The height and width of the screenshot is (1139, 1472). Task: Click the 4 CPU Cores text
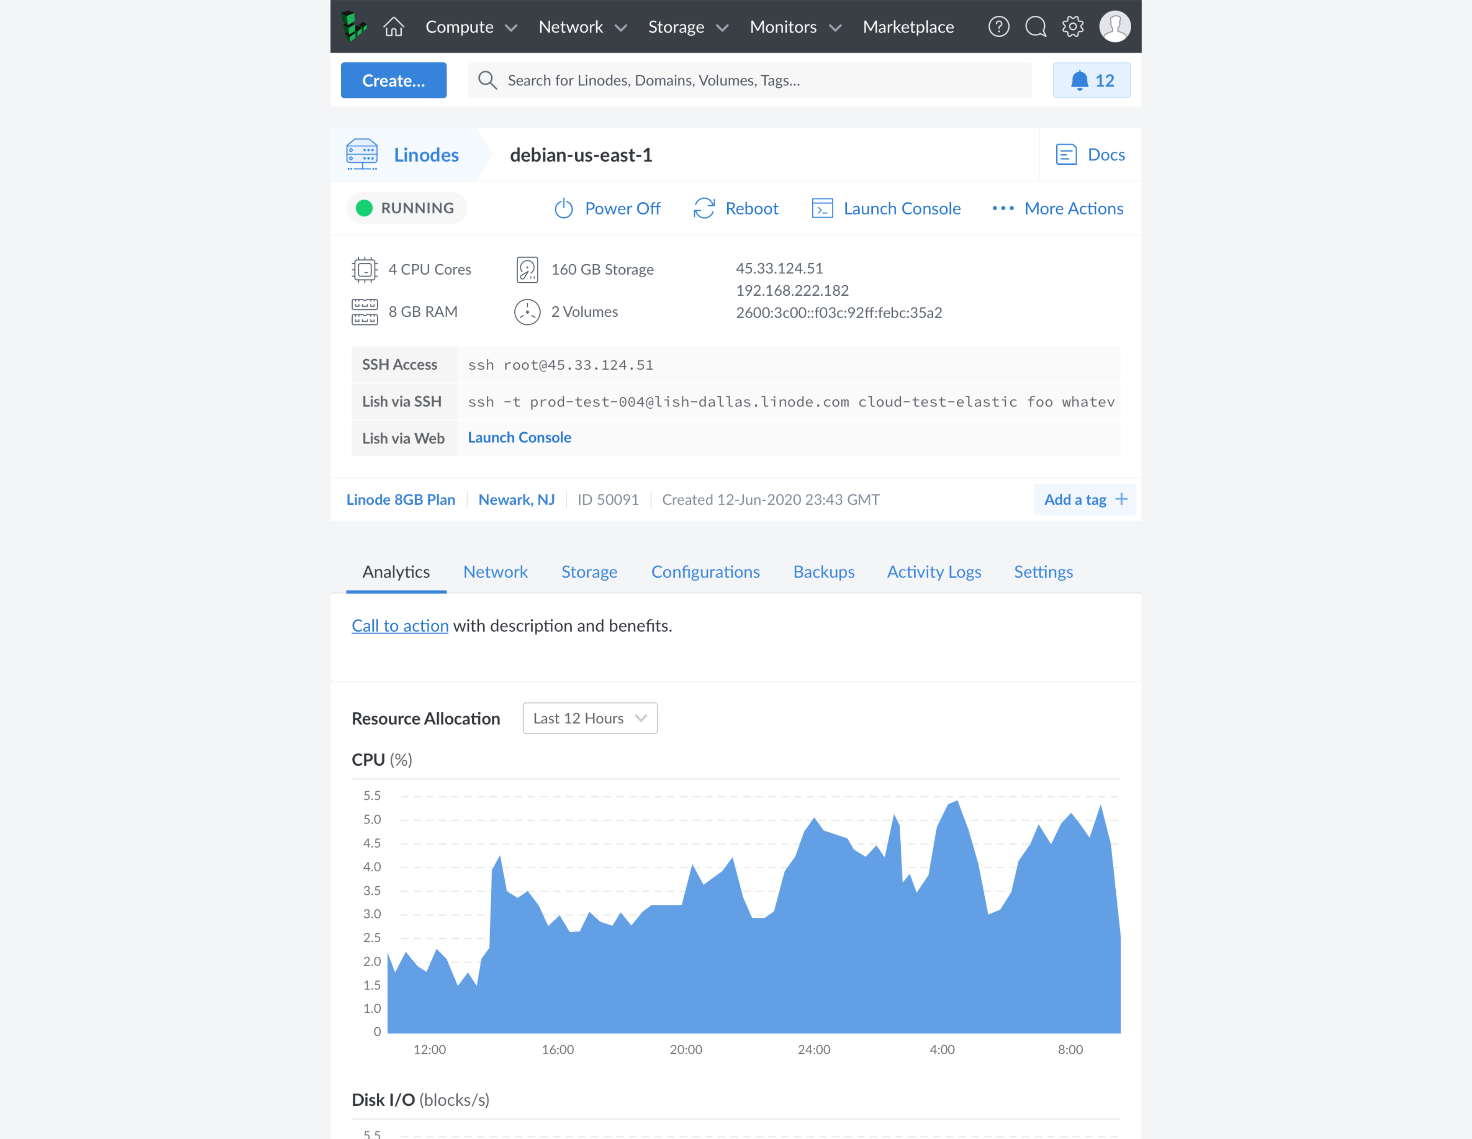429,269
